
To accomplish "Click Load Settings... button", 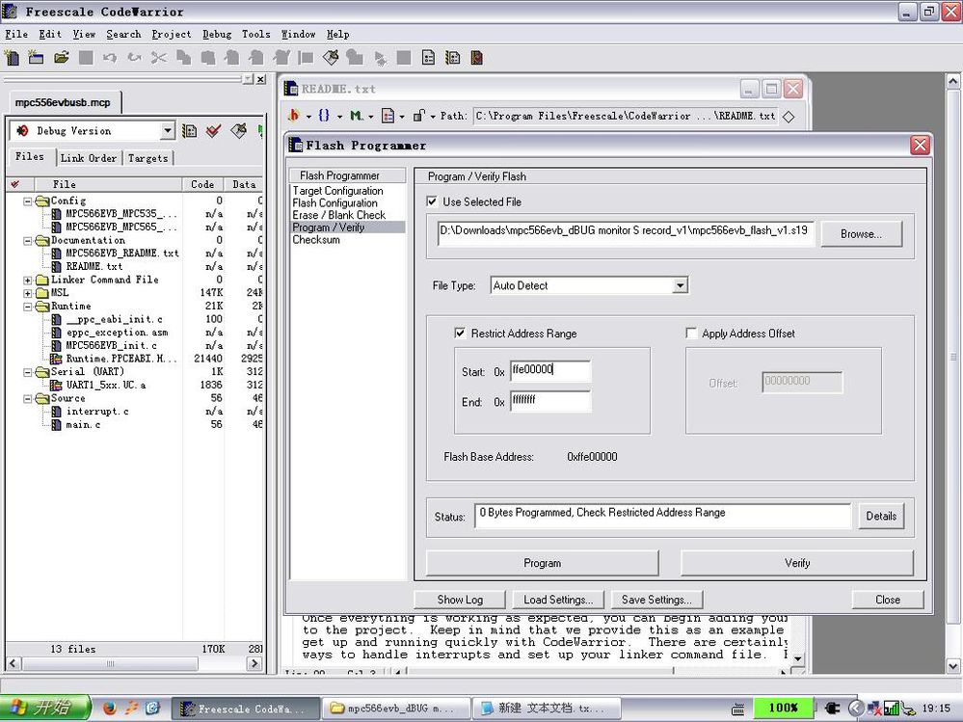I will click(558, 600).
